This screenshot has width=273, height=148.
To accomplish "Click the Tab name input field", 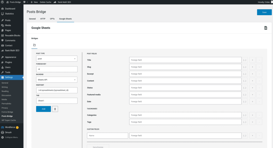I will click(x=57, y=101).
